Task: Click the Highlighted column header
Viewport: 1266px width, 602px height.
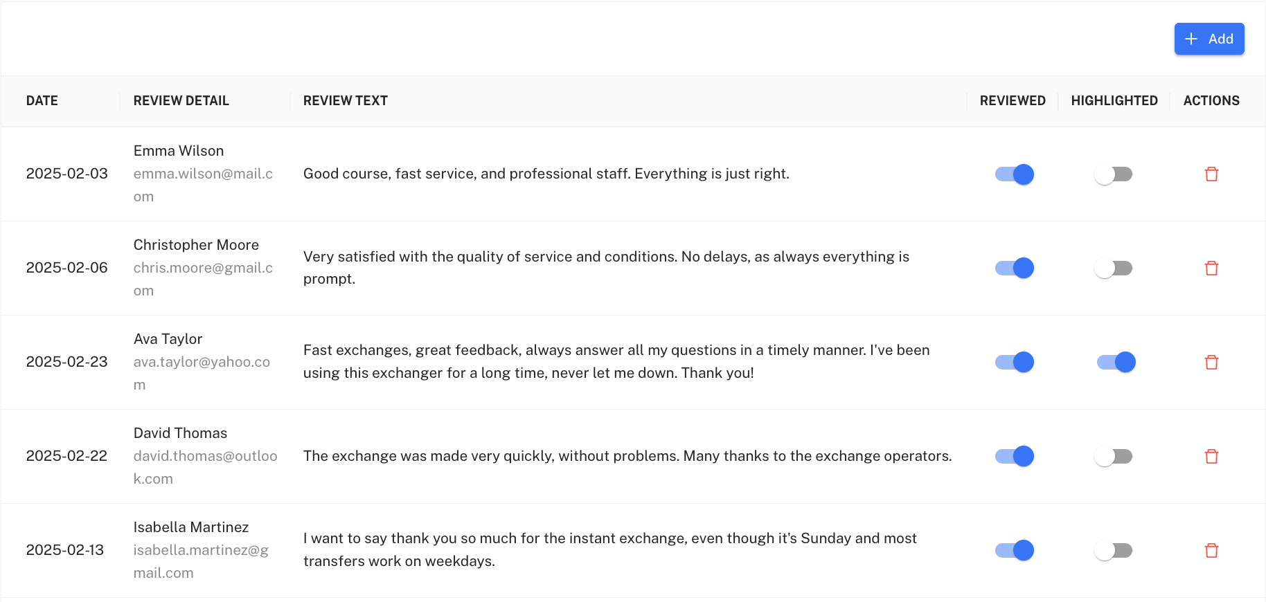Action: click(1114, 100)
